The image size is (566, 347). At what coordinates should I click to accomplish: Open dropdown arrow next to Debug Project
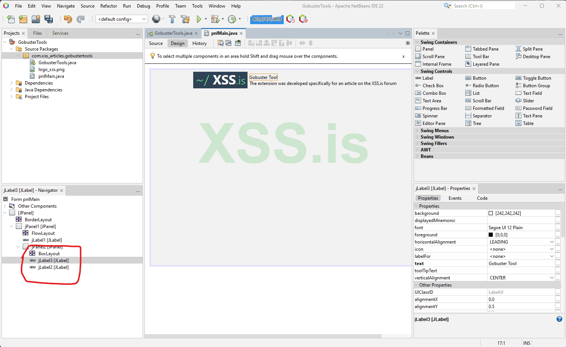click(x=223, y=19)
